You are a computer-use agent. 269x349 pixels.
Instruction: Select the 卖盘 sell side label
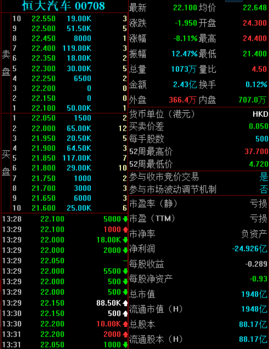(x=6, y=63)
